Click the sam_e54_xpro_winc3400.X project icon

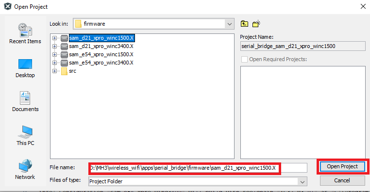[64, 63]
